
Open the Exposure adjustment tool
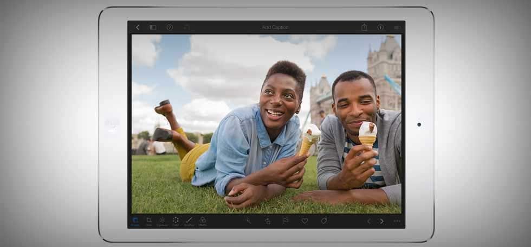pos(162,221)
